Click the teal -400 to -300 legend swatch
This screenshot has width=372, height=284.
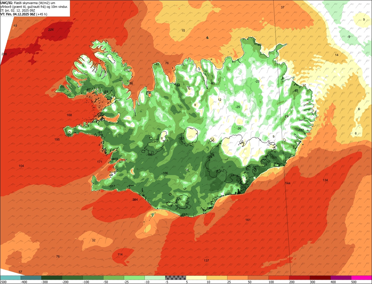(x=31, y=278)
